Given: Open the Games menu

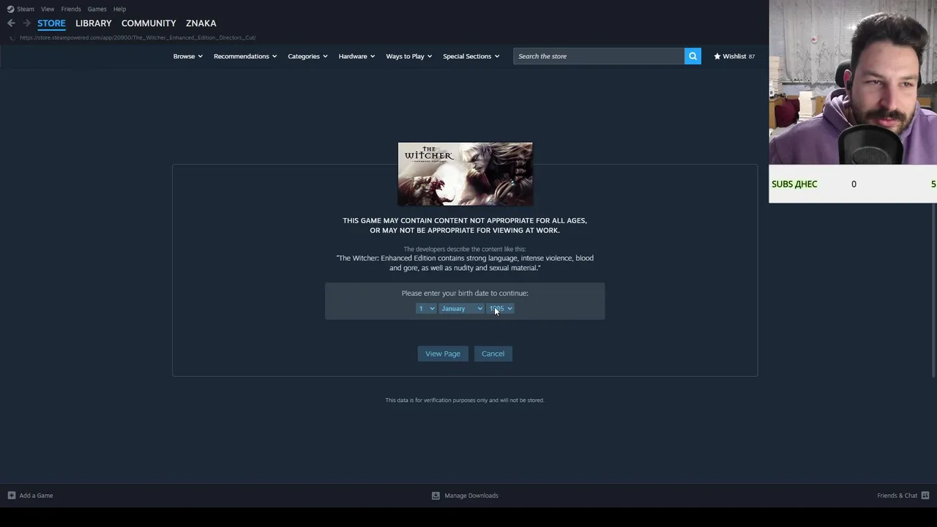Looking at the screenshot, I should [97, 9].
